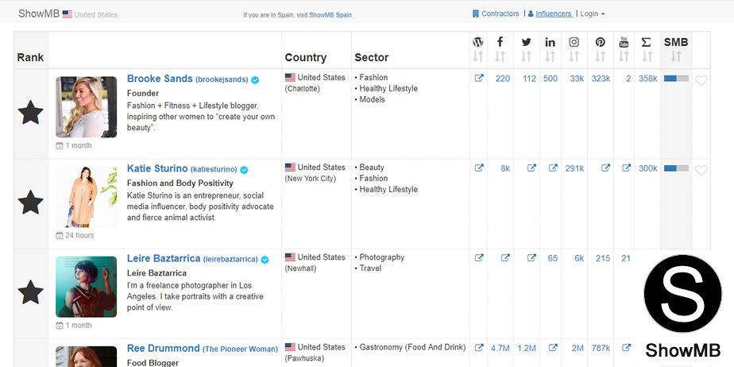Image resolution: width=734 pixels, height=367 pixels.
Task: Open Ree Drummond's YouTube external link
Action: pos(626,348)
